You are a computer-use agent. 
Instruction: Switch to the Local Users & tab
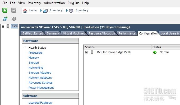click(170, 33)
